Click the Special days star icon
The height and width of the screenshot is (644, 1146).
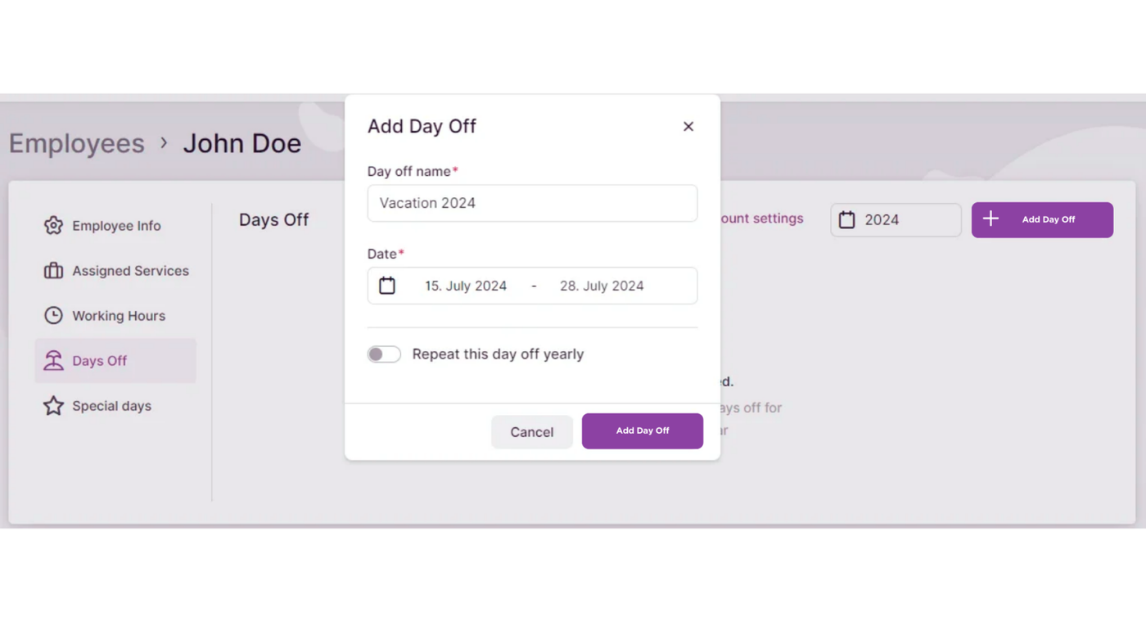53,406
